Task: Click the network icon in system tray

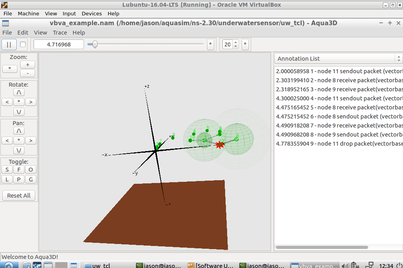Action: click(369, 265)
